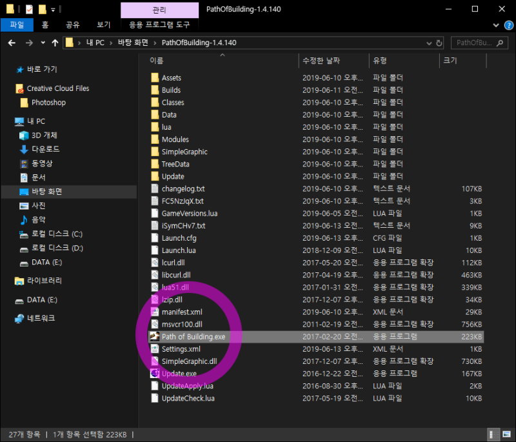Viewport: 516px width, 442px height.
Task: Select the TreeData folder icon
Action: [155, 164]
